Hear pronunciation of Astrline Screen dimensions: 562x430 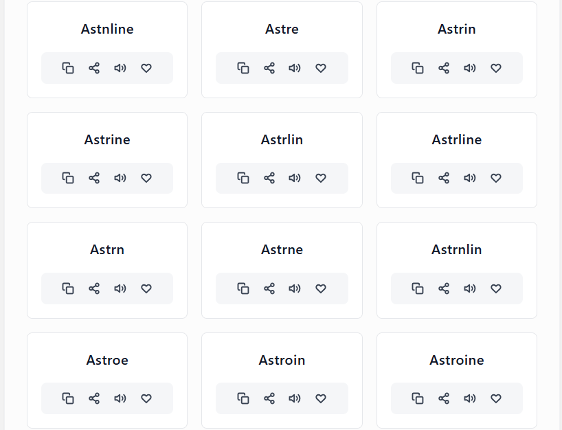pyautogui.click(x=470, y=178)
